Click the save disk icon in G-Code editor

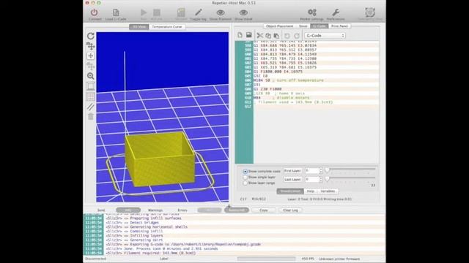point(249,35)
